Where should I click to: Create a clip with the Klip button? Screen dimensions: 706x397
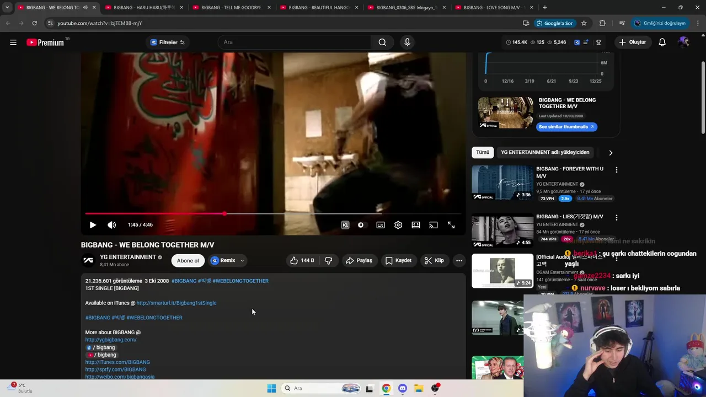pyautogui.click(x=434, y=260)
